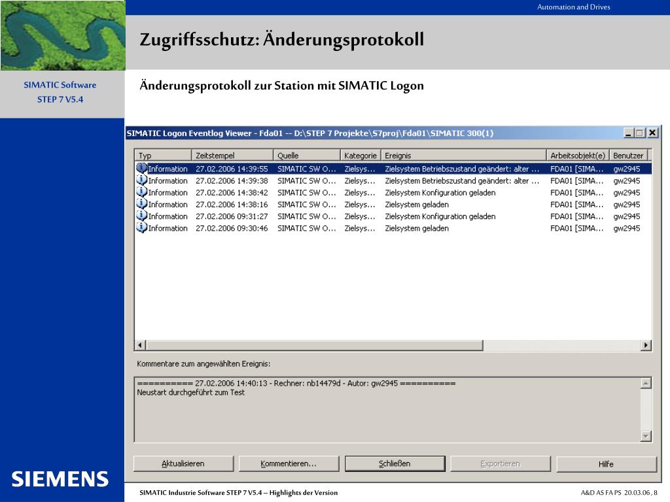This screenshot has width=670, height=502.
Task: Click info icon of 09:30:46 event row
Action: click(142, 228)
